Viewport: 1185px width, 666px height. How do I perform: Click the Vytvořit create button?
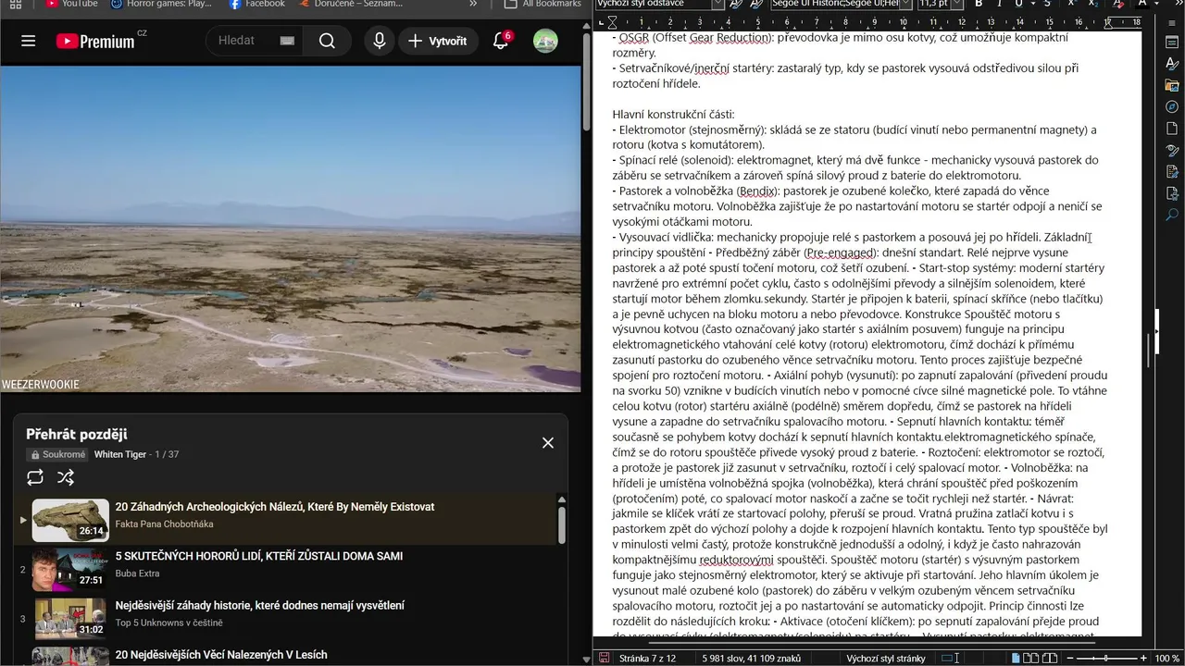click(437, 41)
